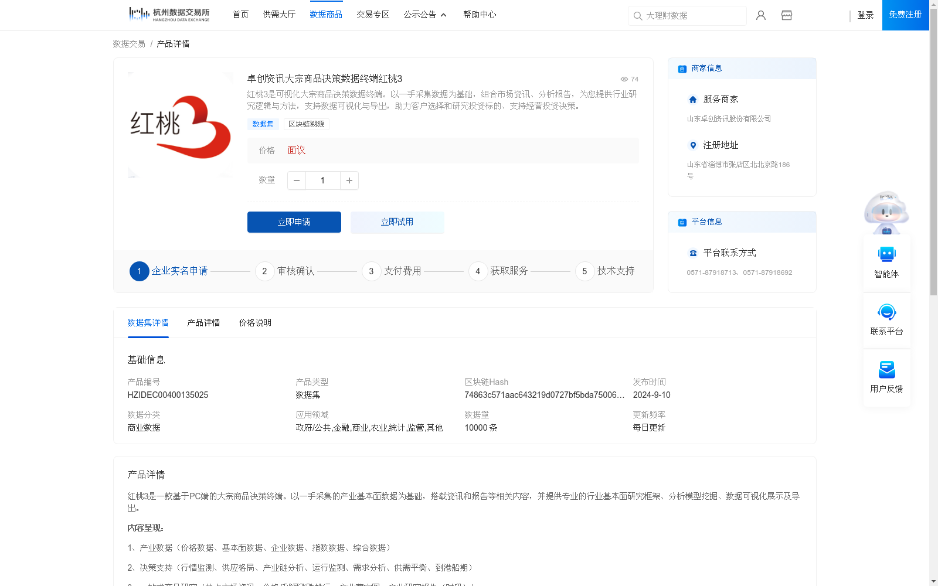Click the 联系平台 headset icon
This screenshot has height=586, width=938.
click(886, 314)
